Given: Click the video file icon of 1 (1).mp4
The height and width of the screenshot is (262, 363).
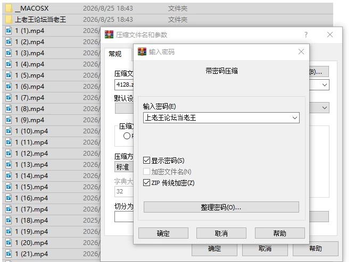Looking at the screenshot, I should coord(9,30).
